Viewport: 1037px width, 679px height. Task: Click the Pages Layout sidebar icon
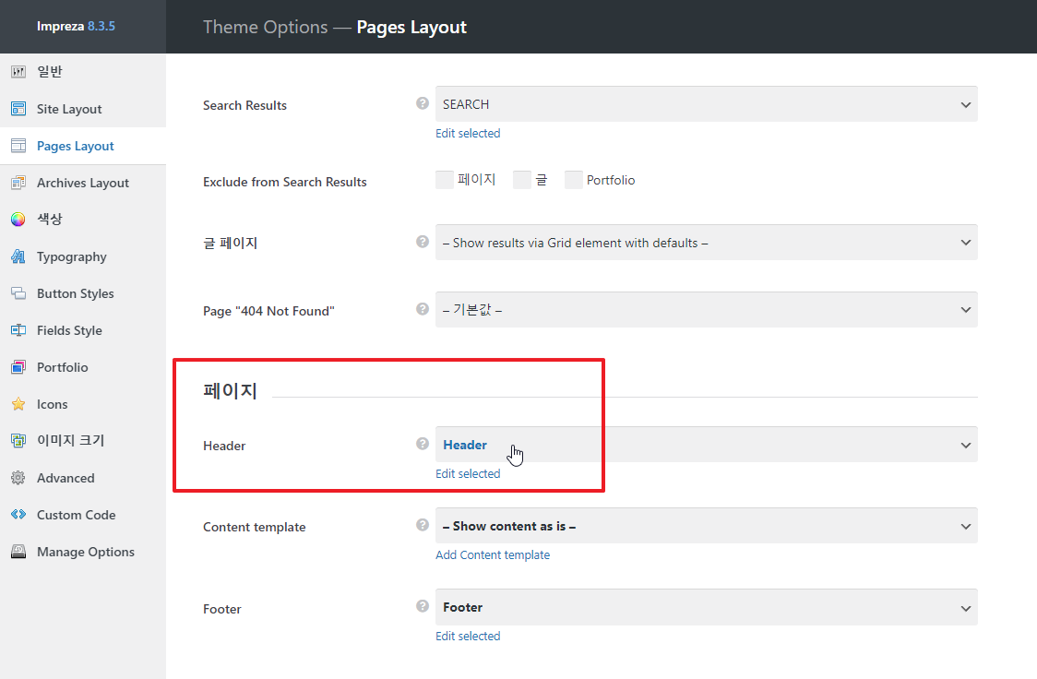point(18,146)
